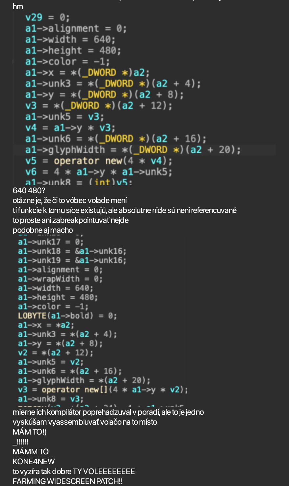
Task: Click the "hm" message at top
Action: 18,7
